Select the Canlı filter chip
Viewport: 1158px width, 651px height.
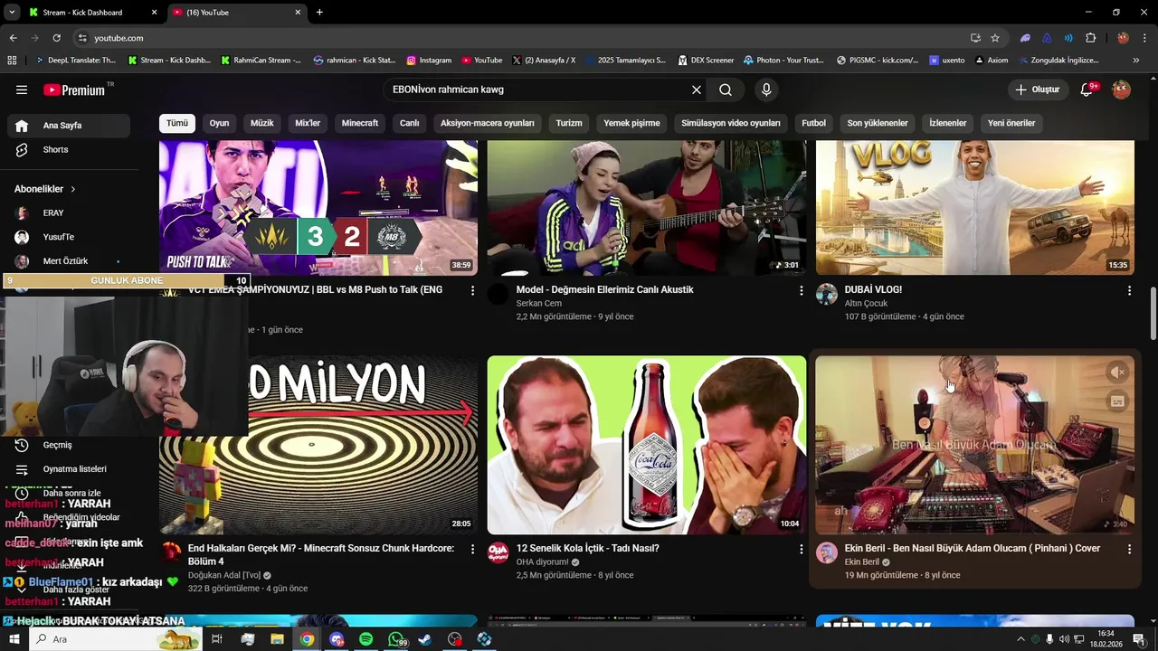[410, 123]
